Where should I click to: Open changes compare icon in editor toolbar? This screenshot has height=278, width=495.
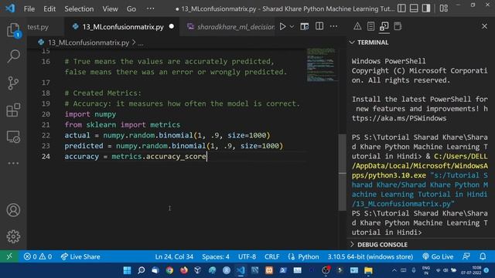pos(304,26)
